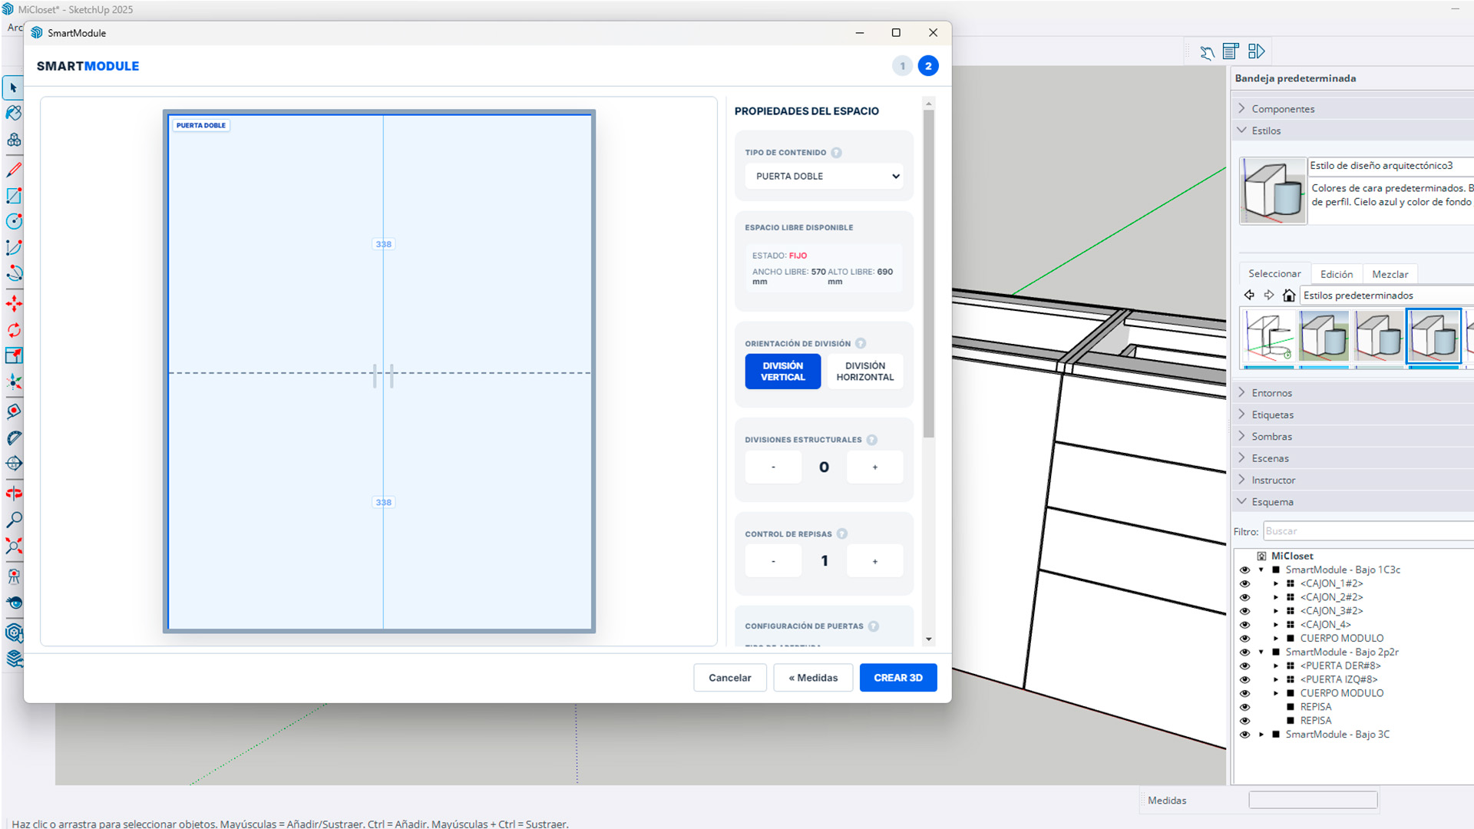Viewport: 1474px width, 829px height.
Task: Click the Cancelar button
Action: [x=730, y=678]
